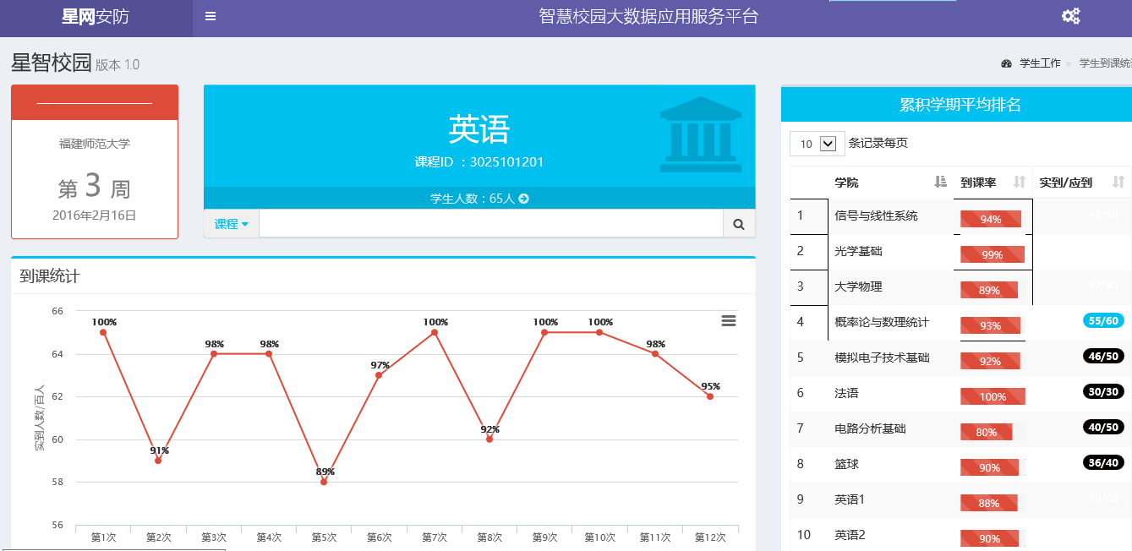
Task: Click 学生工作 breadcrumb link
Action: (x=1040, y=63)
